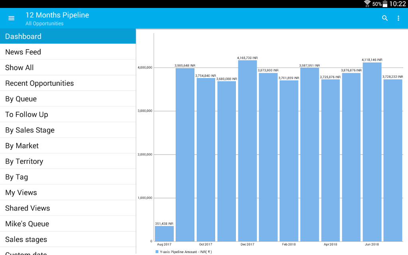Open To Follow Up list

pos(68,114)
